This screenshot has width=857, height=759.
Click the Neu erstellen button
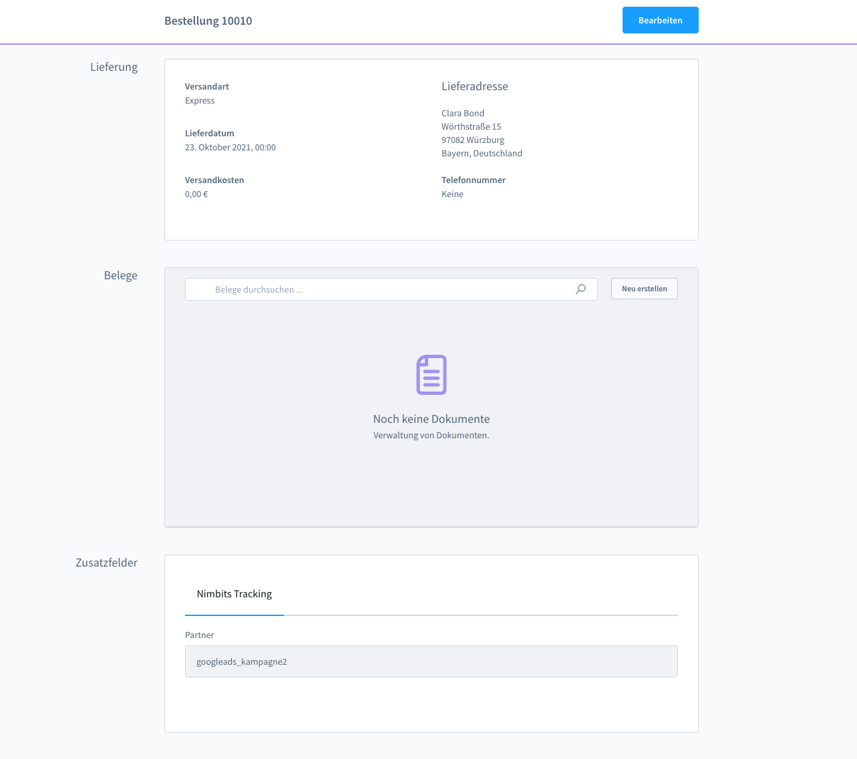(644, 289)
